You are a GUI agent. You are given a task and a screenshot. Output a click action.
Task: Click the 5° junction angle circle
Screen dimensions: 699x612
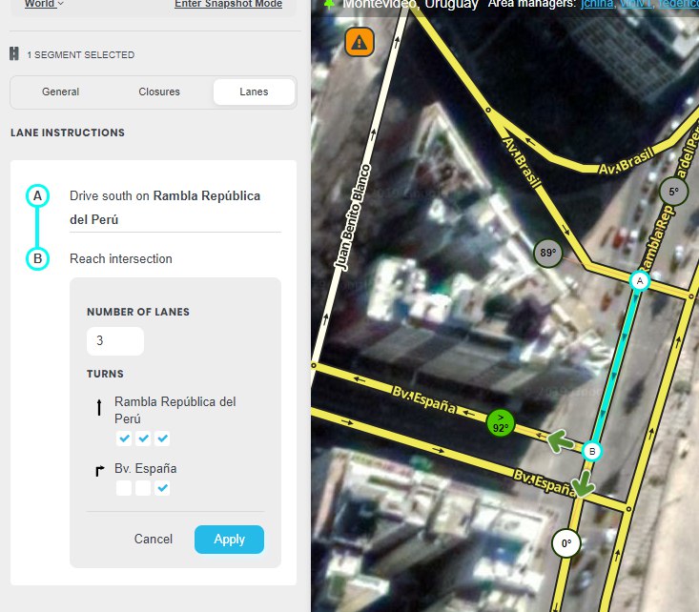pyautogui.click(x=673, y=191)
